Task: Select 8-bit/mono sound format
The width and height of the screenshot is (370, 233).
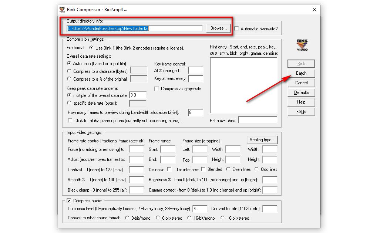Action: [x=127, y=218]
